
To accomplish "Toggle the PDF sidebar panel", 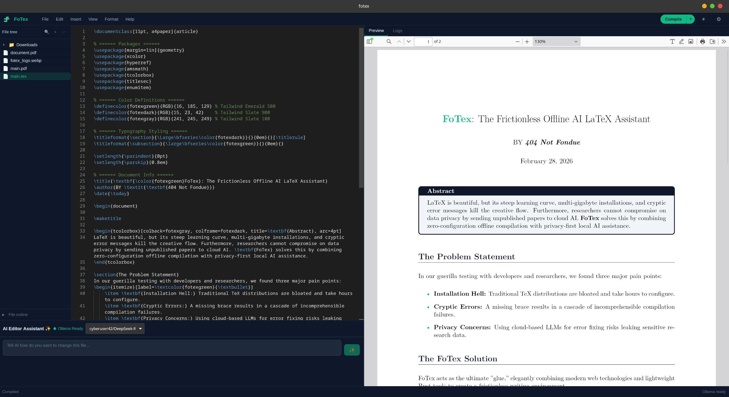I will (x=370, y=41).
